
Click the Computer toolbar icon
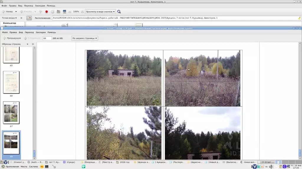[64, 12]
